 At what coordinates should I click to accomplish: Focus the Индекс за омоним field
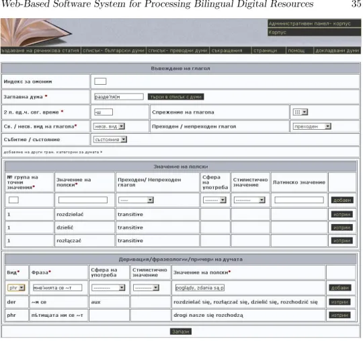click(100, 81)
